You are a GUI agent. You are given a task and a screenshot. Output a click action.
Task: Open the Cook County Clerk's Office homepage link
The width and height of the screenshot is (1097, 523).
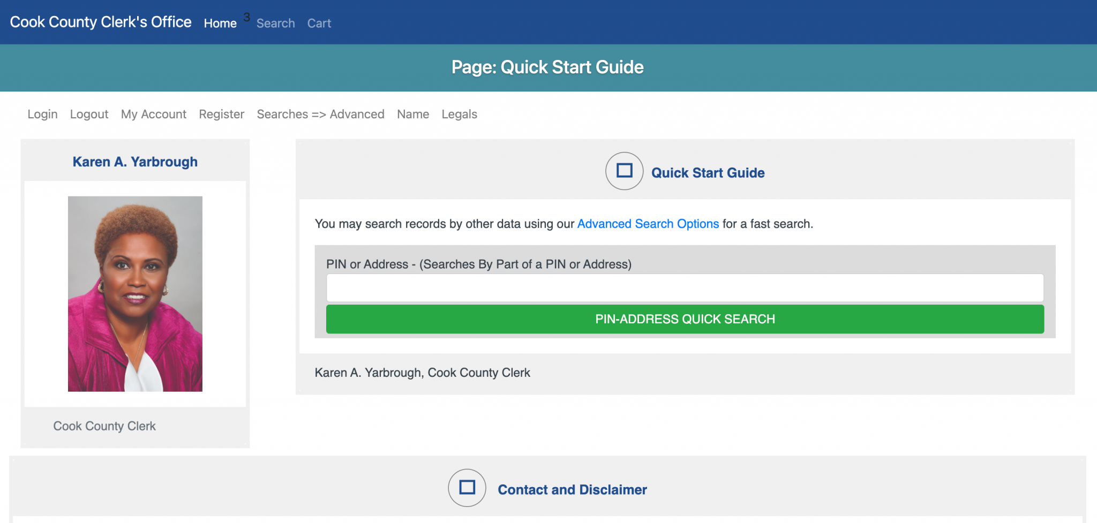(x=101, y=22)
